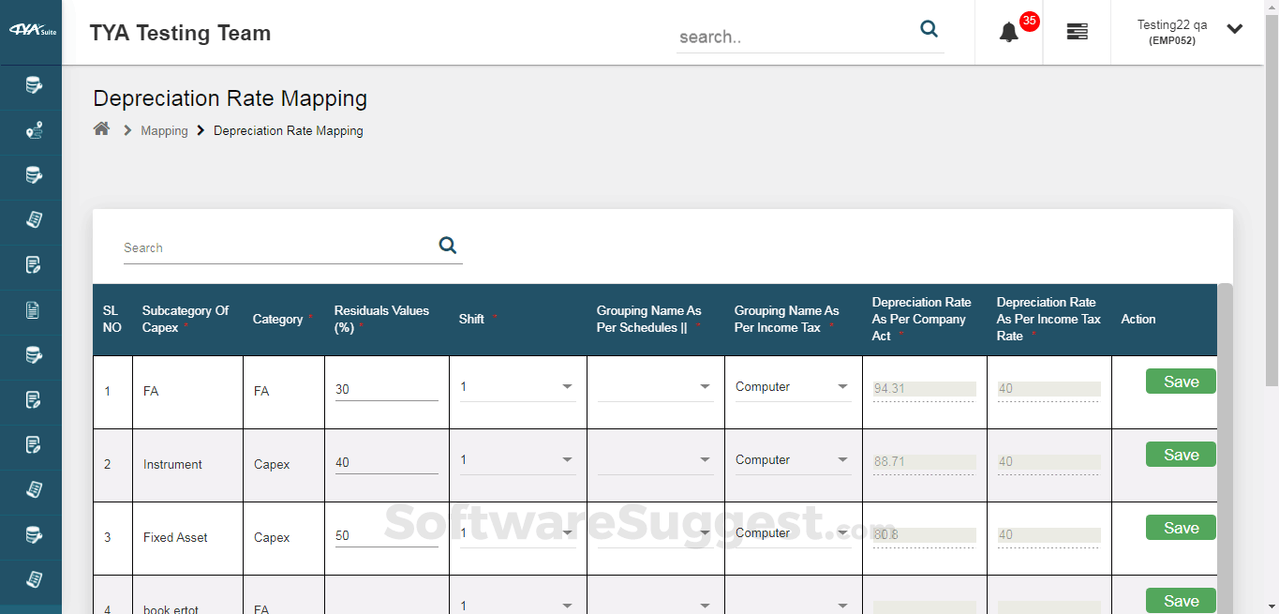
Task: Open the Testing22 qa profile menu
Action: pos(1185,31)
